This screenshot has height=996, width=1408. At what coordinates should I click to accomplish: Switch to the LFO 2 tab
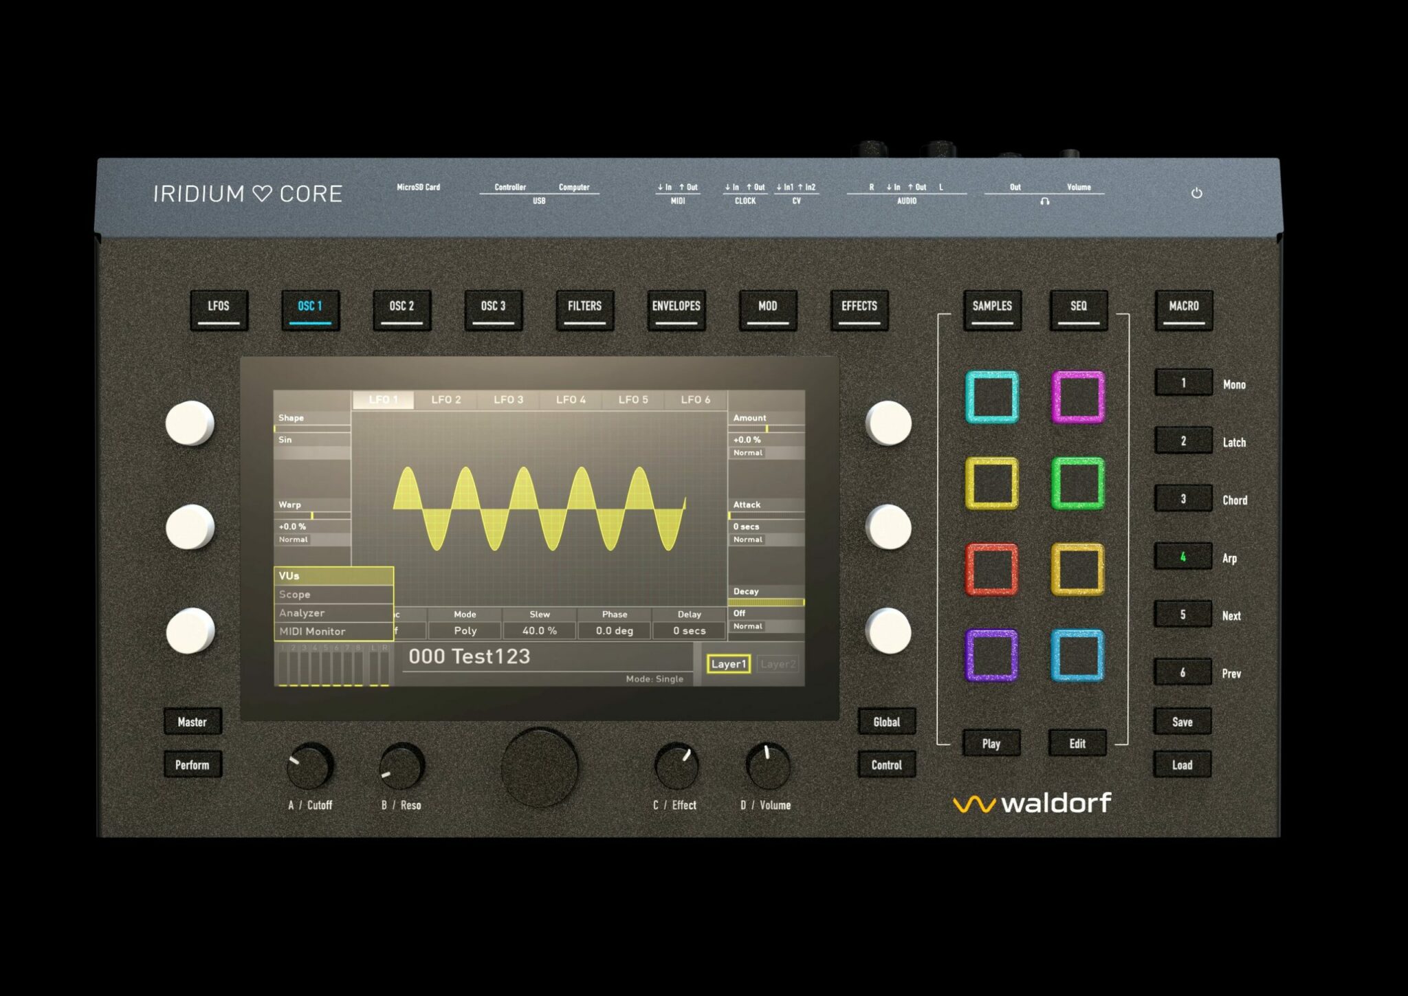coord(445,399)
